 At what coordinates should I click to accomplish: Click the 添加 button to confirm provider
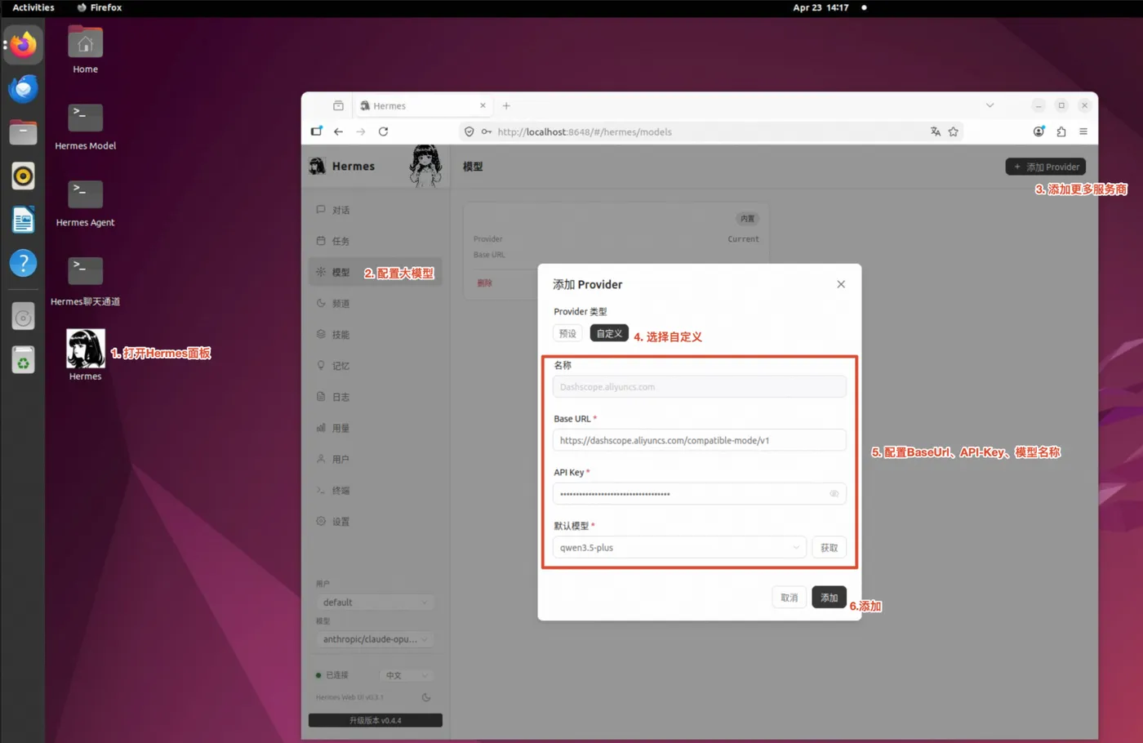(x=829, y=598)
